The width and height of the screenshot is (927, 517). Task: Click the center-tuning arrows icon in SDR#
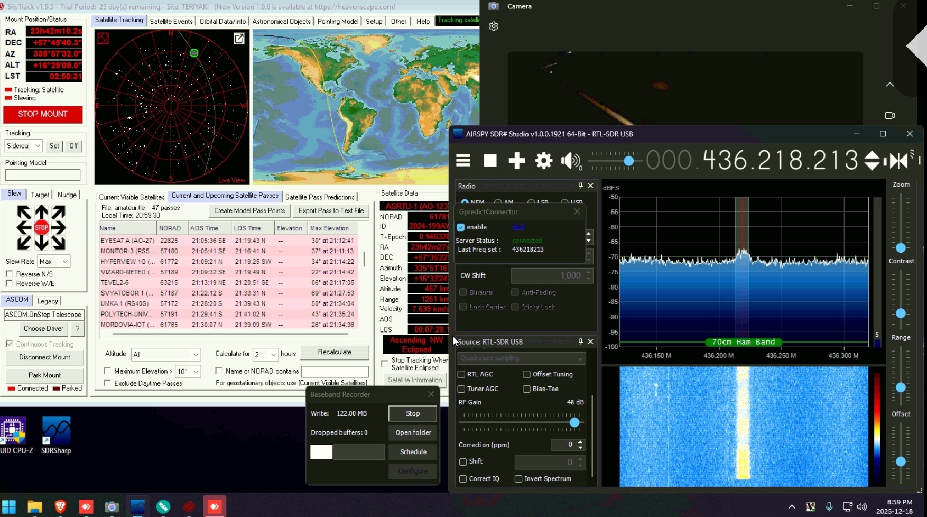tap(899, 161)
